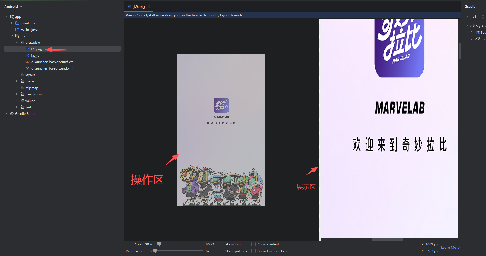Screen dimensions: 486x256
Task: Collapse the app module node
Action: click(6, 16)
